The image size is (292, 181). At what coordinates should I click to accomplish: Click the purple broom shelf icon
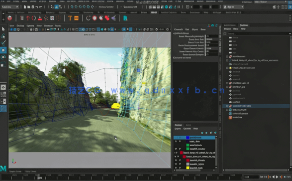pyautogui.click(x=113, y=18)
